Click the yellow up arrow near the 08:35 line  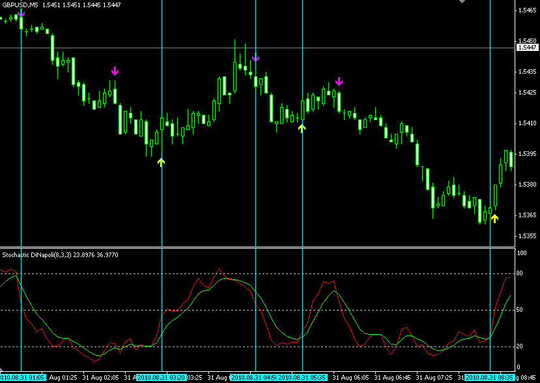pos(494,219)
